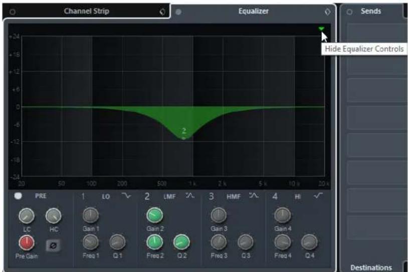The width and height of the screenshot is (408, 272).
Task: Select EQ curve point 2 handle
Action: click(x=184, y=138)
